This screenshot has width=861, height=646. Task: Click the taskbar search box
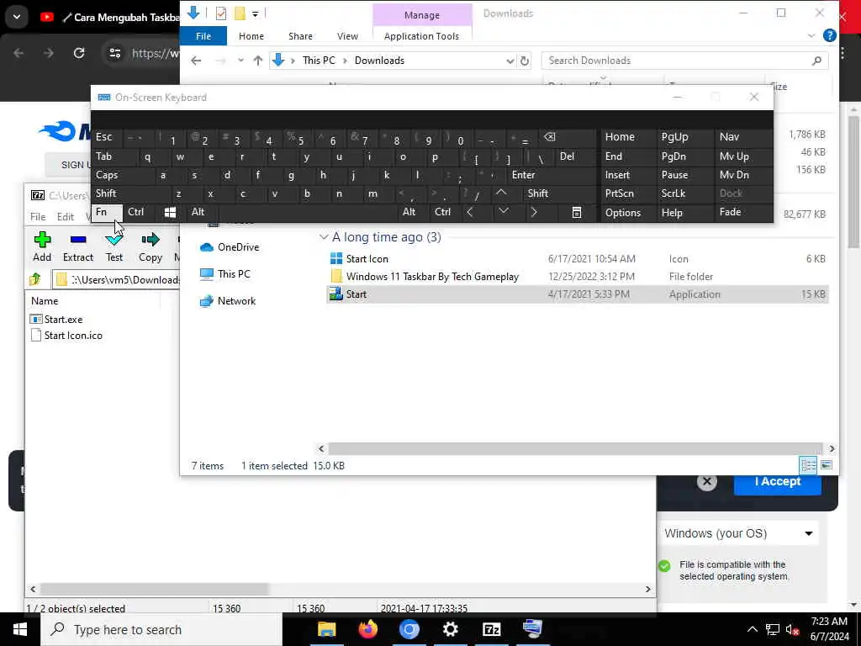[x=161, y=629]
